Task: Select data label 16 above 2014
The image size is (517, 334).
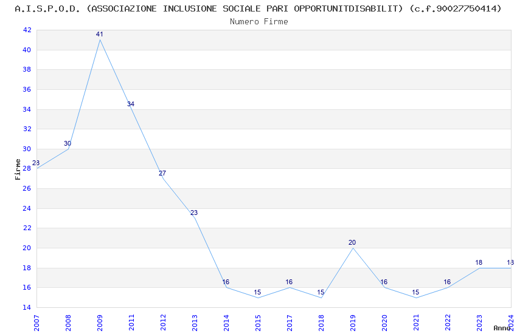Action: 226,282
